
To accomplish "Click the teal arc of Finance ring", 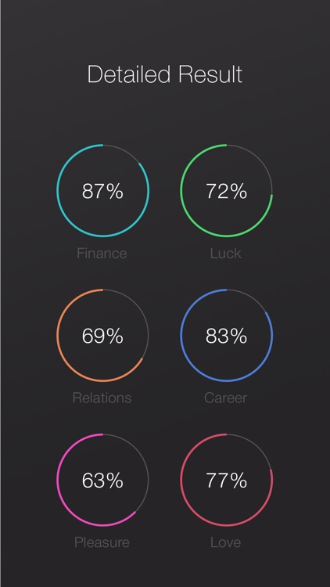I will coord(57,190).
